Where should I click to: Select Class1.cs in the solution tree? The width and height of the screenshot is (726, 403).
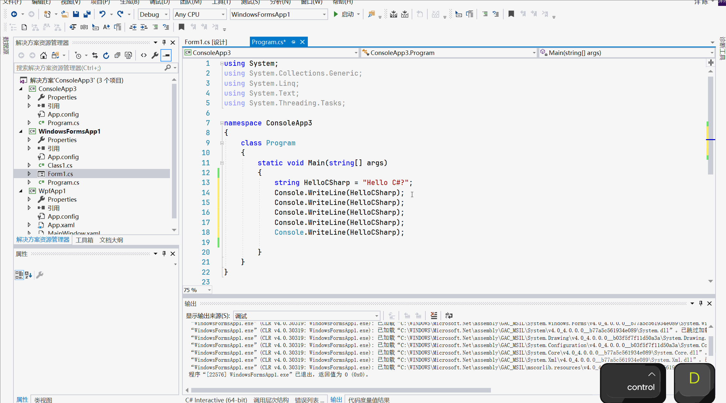[x=60, y=165]
